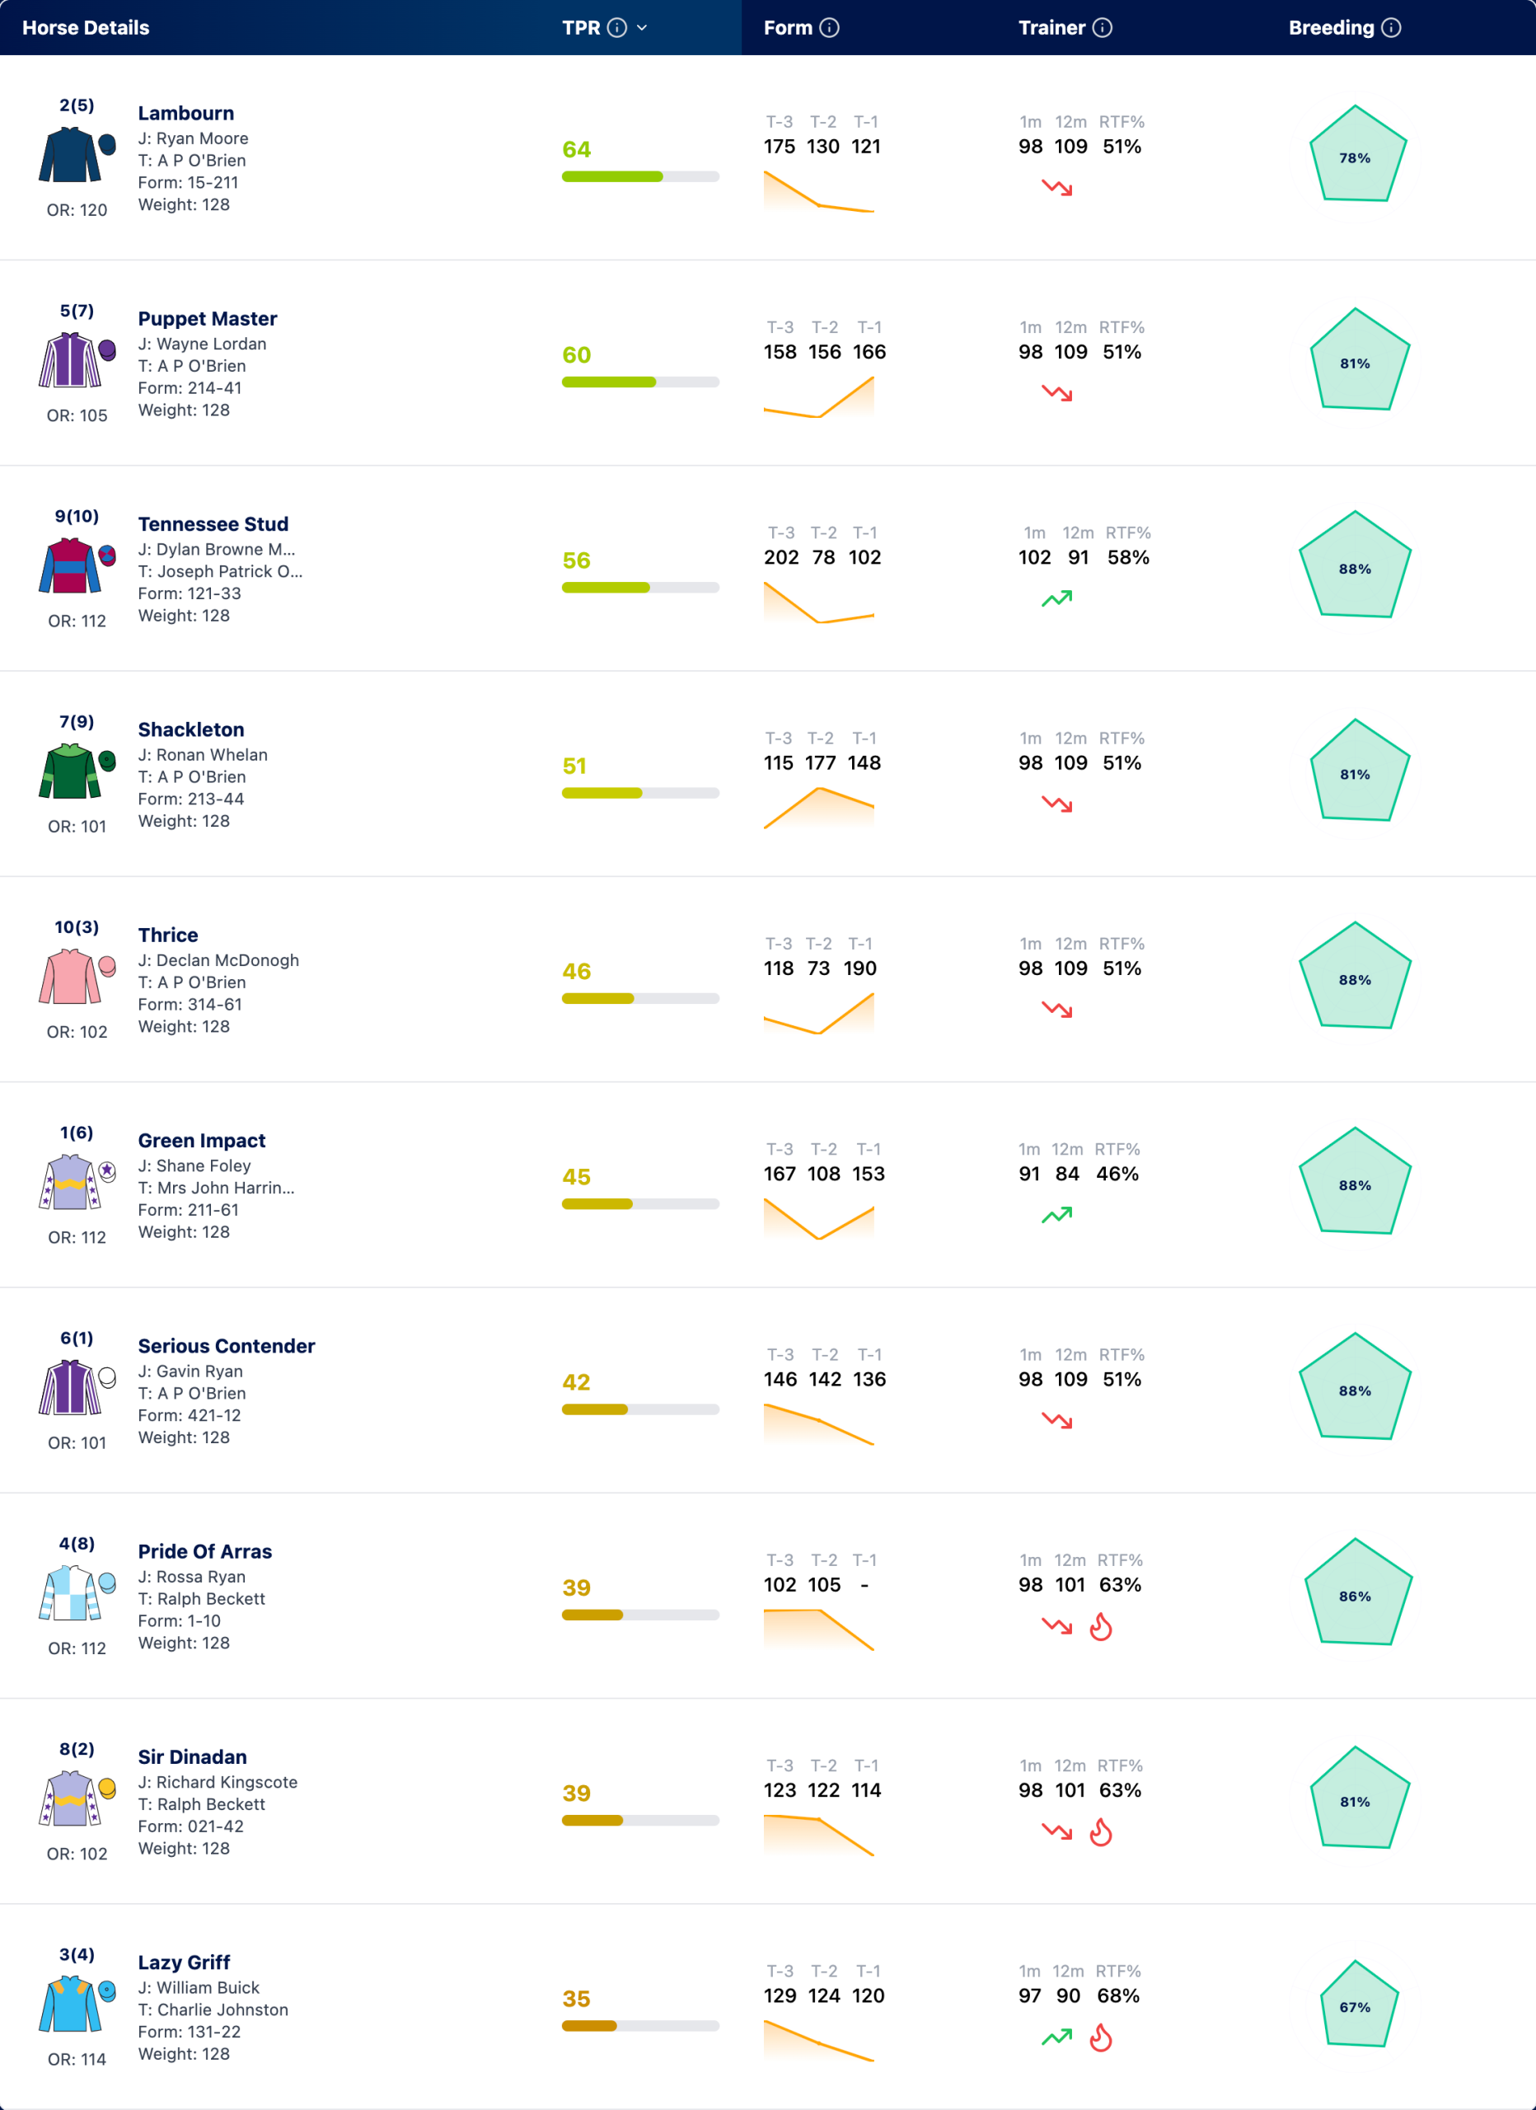Click Lazy Griff's flame icon
This screenshot has width=1536, height=2110.
click(1101, 2037)
